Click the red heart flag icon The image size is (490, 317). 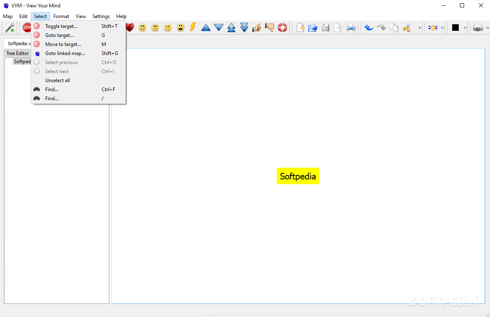click(130, 28)
